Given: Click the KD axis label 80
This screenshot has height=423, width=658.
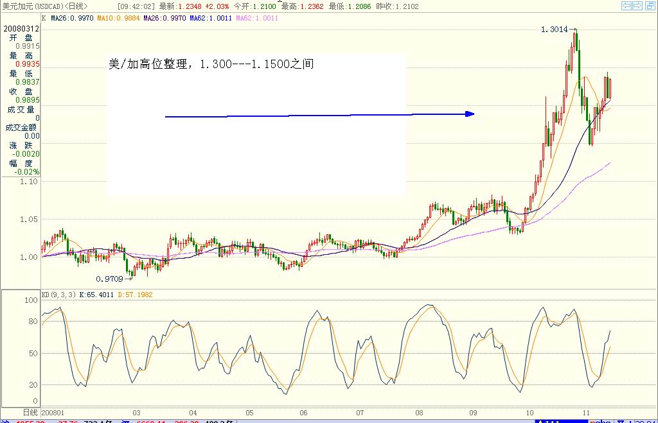Looking at the screenshot, I should (x=33, y=322).
